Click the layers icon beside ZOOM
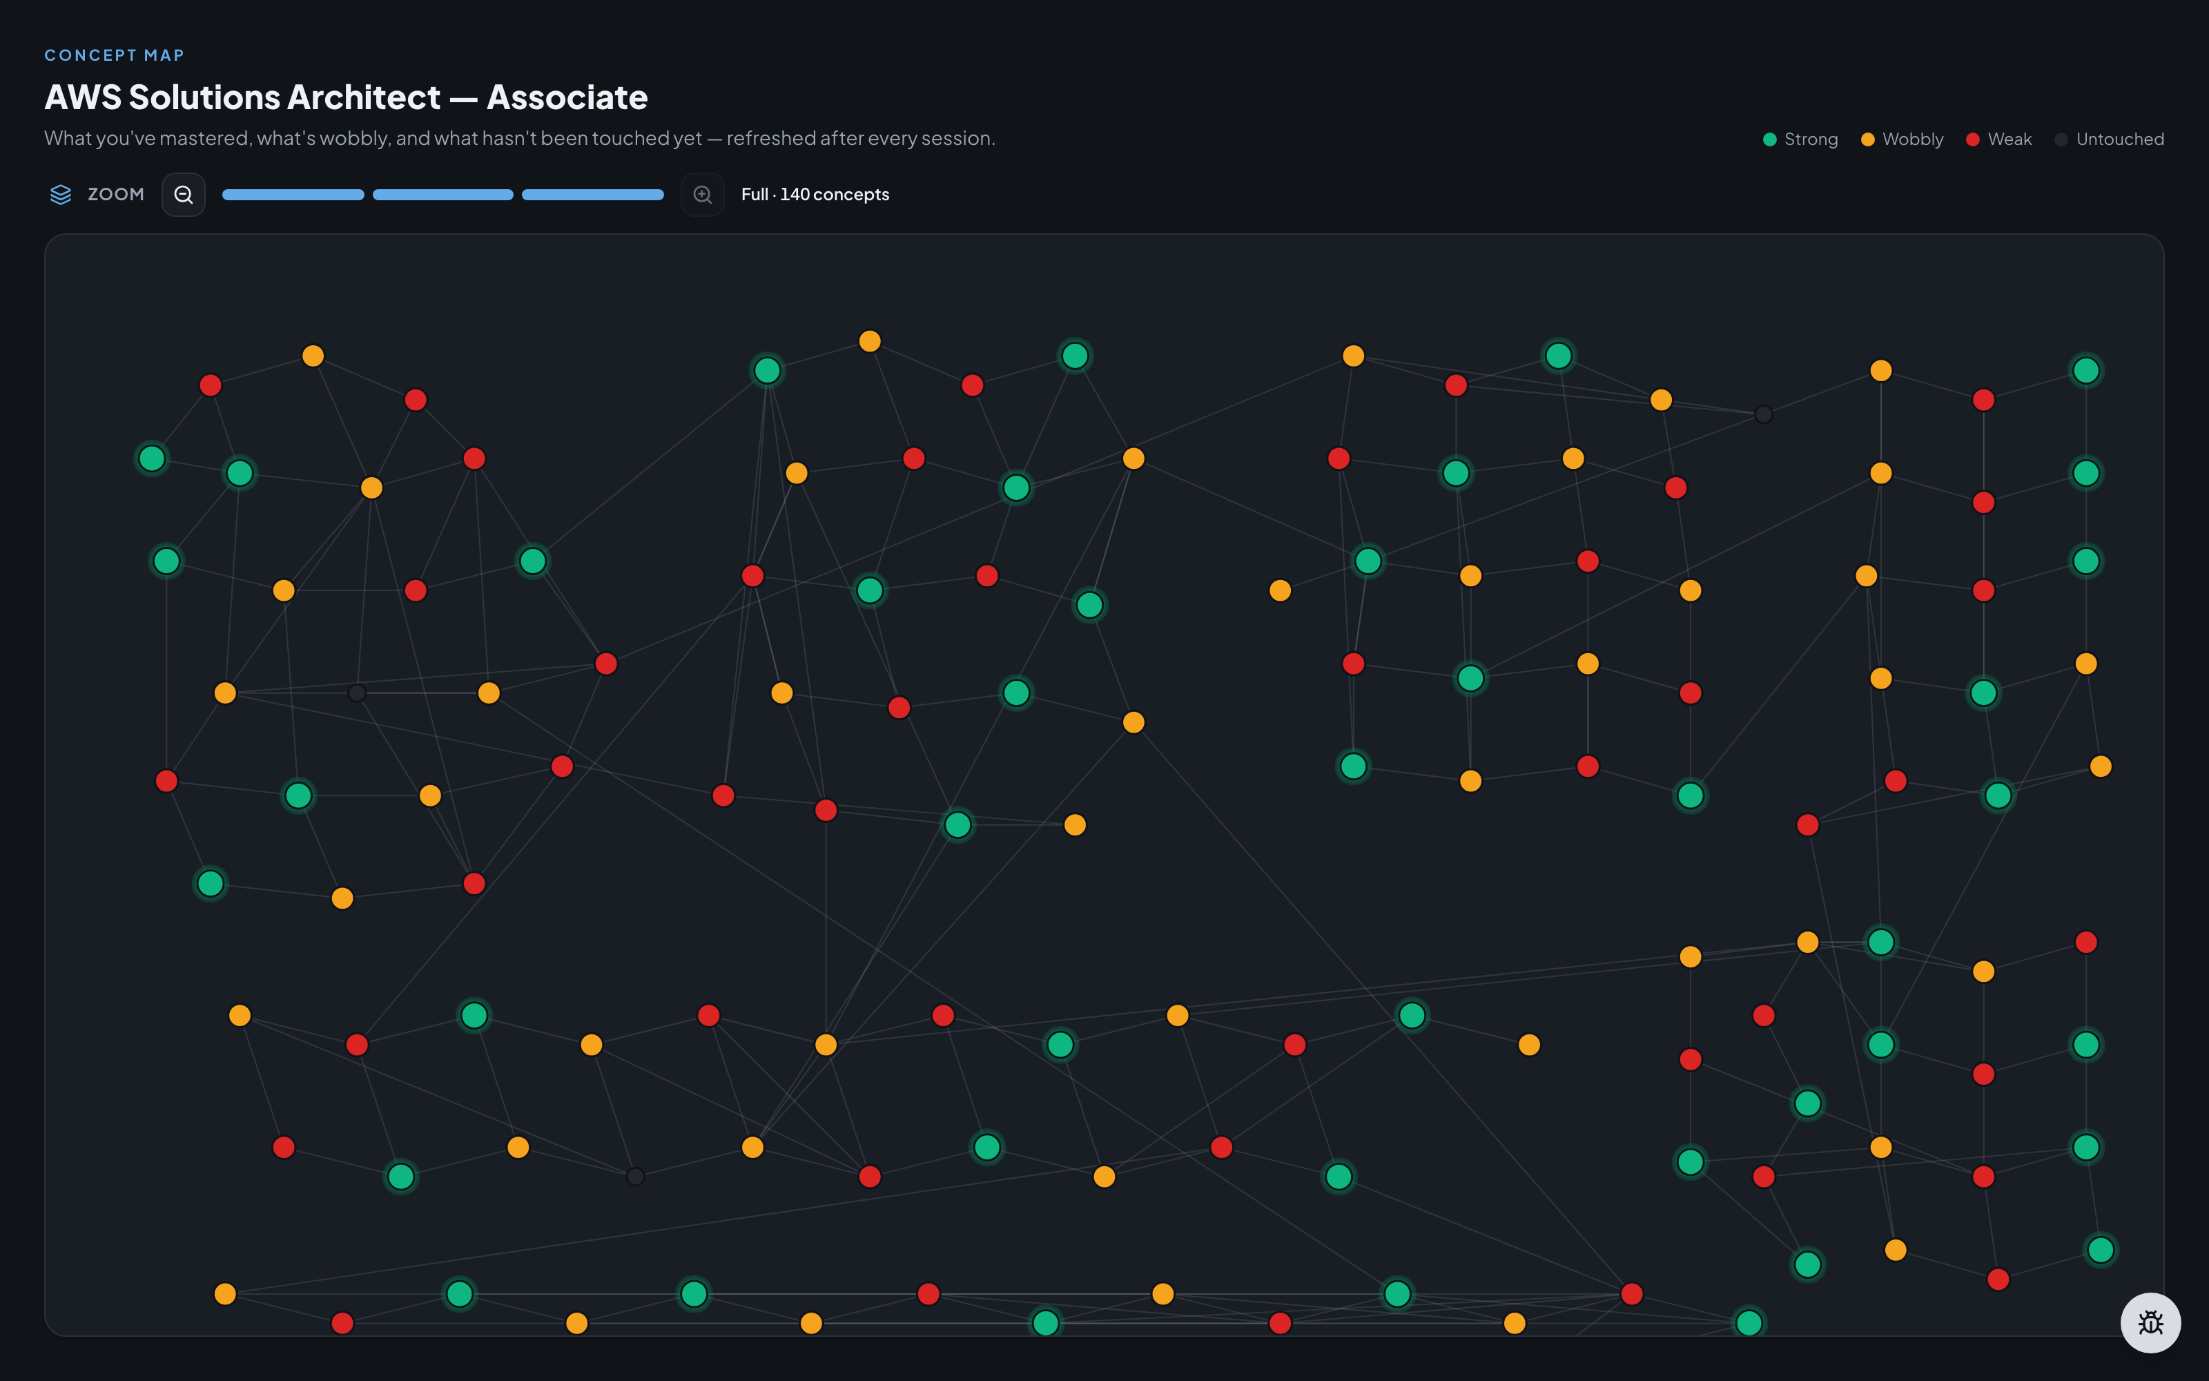The width and height of the screenshot is (2209, 1381). coord(60,195)
